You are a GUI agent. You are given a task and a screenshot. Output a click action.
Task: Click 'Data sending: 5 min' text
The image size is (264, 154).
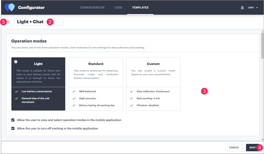148,98
